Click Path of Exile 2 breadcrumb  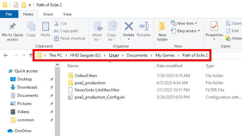coord(195,55)
